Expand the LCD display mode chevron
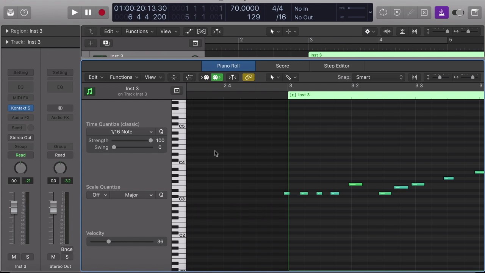 tap(370, 13)
